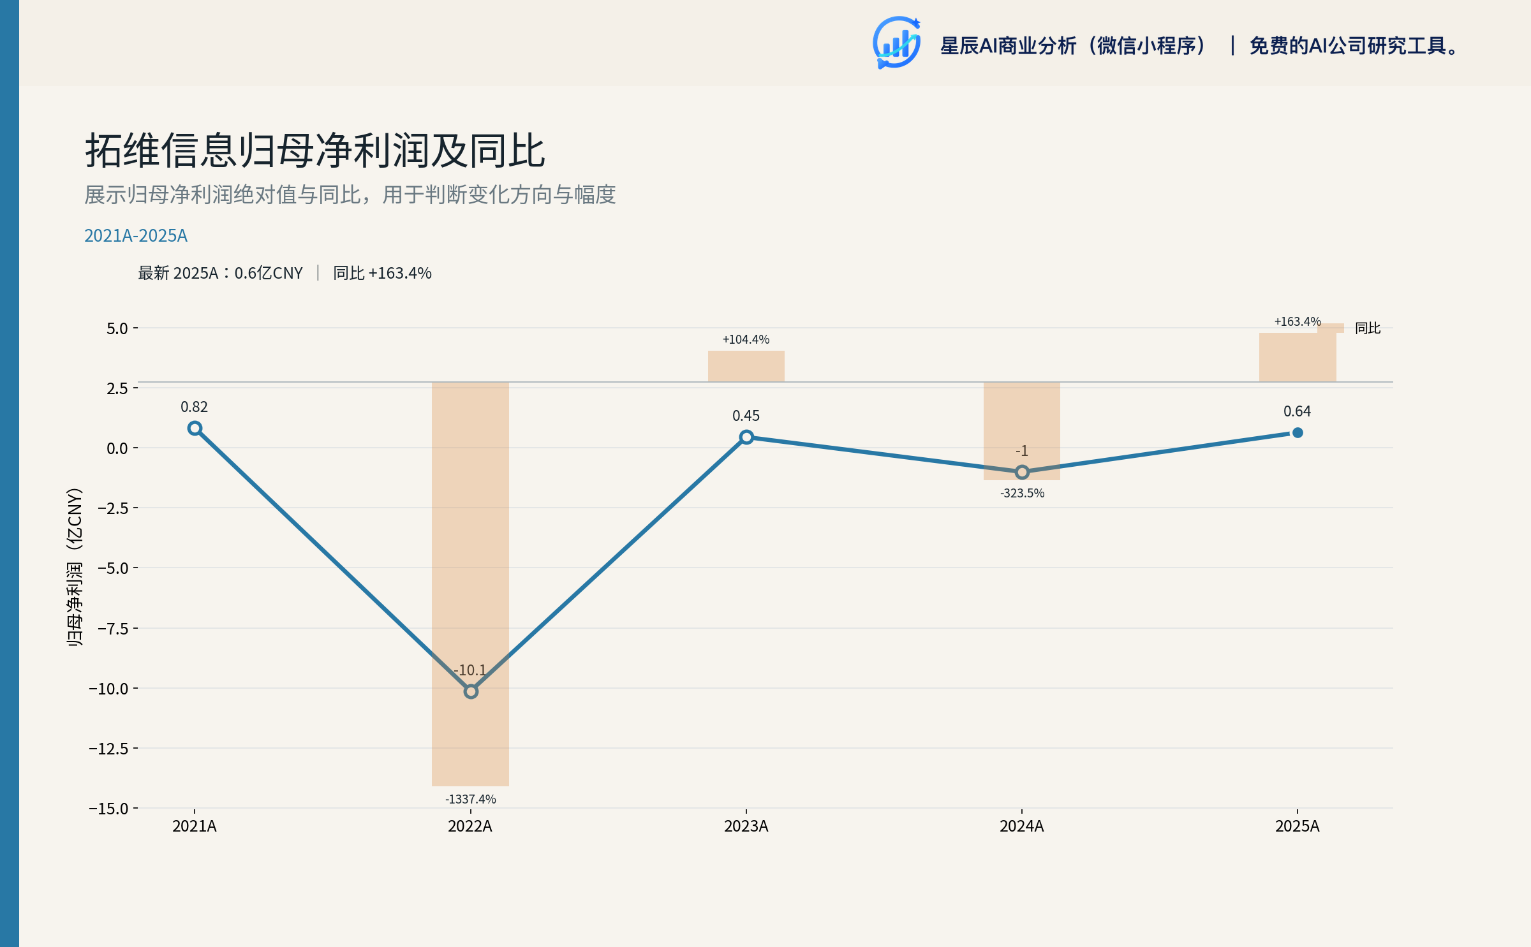The height and width of the screenshot is (947, 1531).
Task: Click the chart title 拓维信息归母净利润及同比
Action: [315, 151]
